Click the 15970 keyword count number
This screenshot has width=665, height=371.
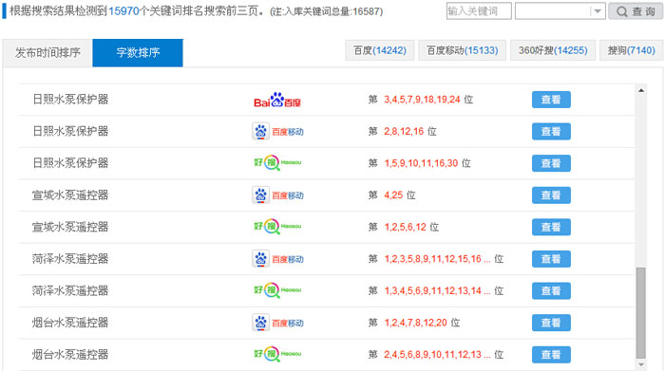pyautogui.click(x=123, y=11)
